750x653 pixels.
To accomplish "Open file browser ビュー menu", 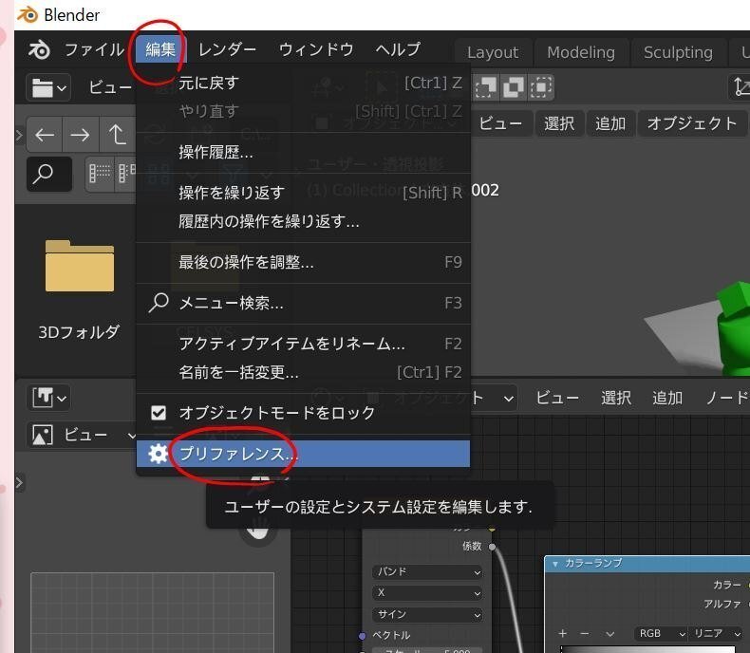I will pos(110,87).
